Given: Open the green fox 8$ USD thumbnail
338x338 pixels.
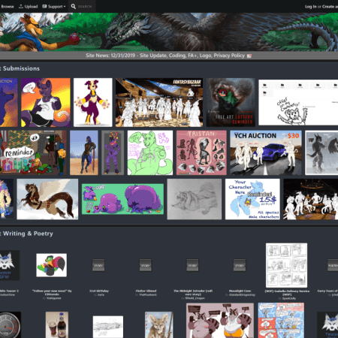Looking at the screenshot, I should pos(150,152).
